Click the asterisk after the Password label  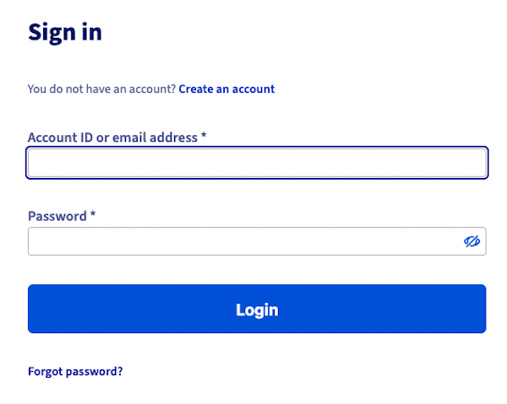pos(93,215)
